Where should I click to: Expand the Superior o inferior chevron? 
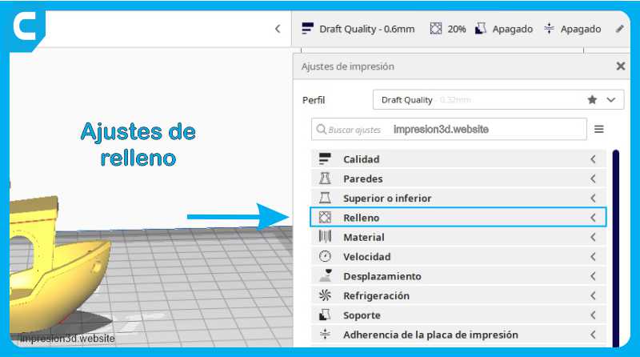pyautogui.click(x=593, y=198)
